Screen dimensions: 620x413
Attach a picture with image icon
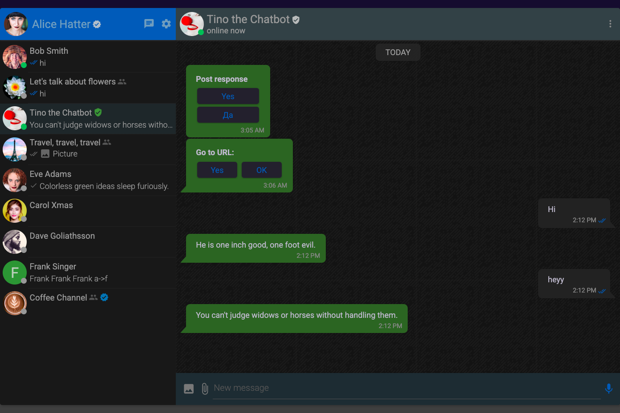(x=189, y=389)
